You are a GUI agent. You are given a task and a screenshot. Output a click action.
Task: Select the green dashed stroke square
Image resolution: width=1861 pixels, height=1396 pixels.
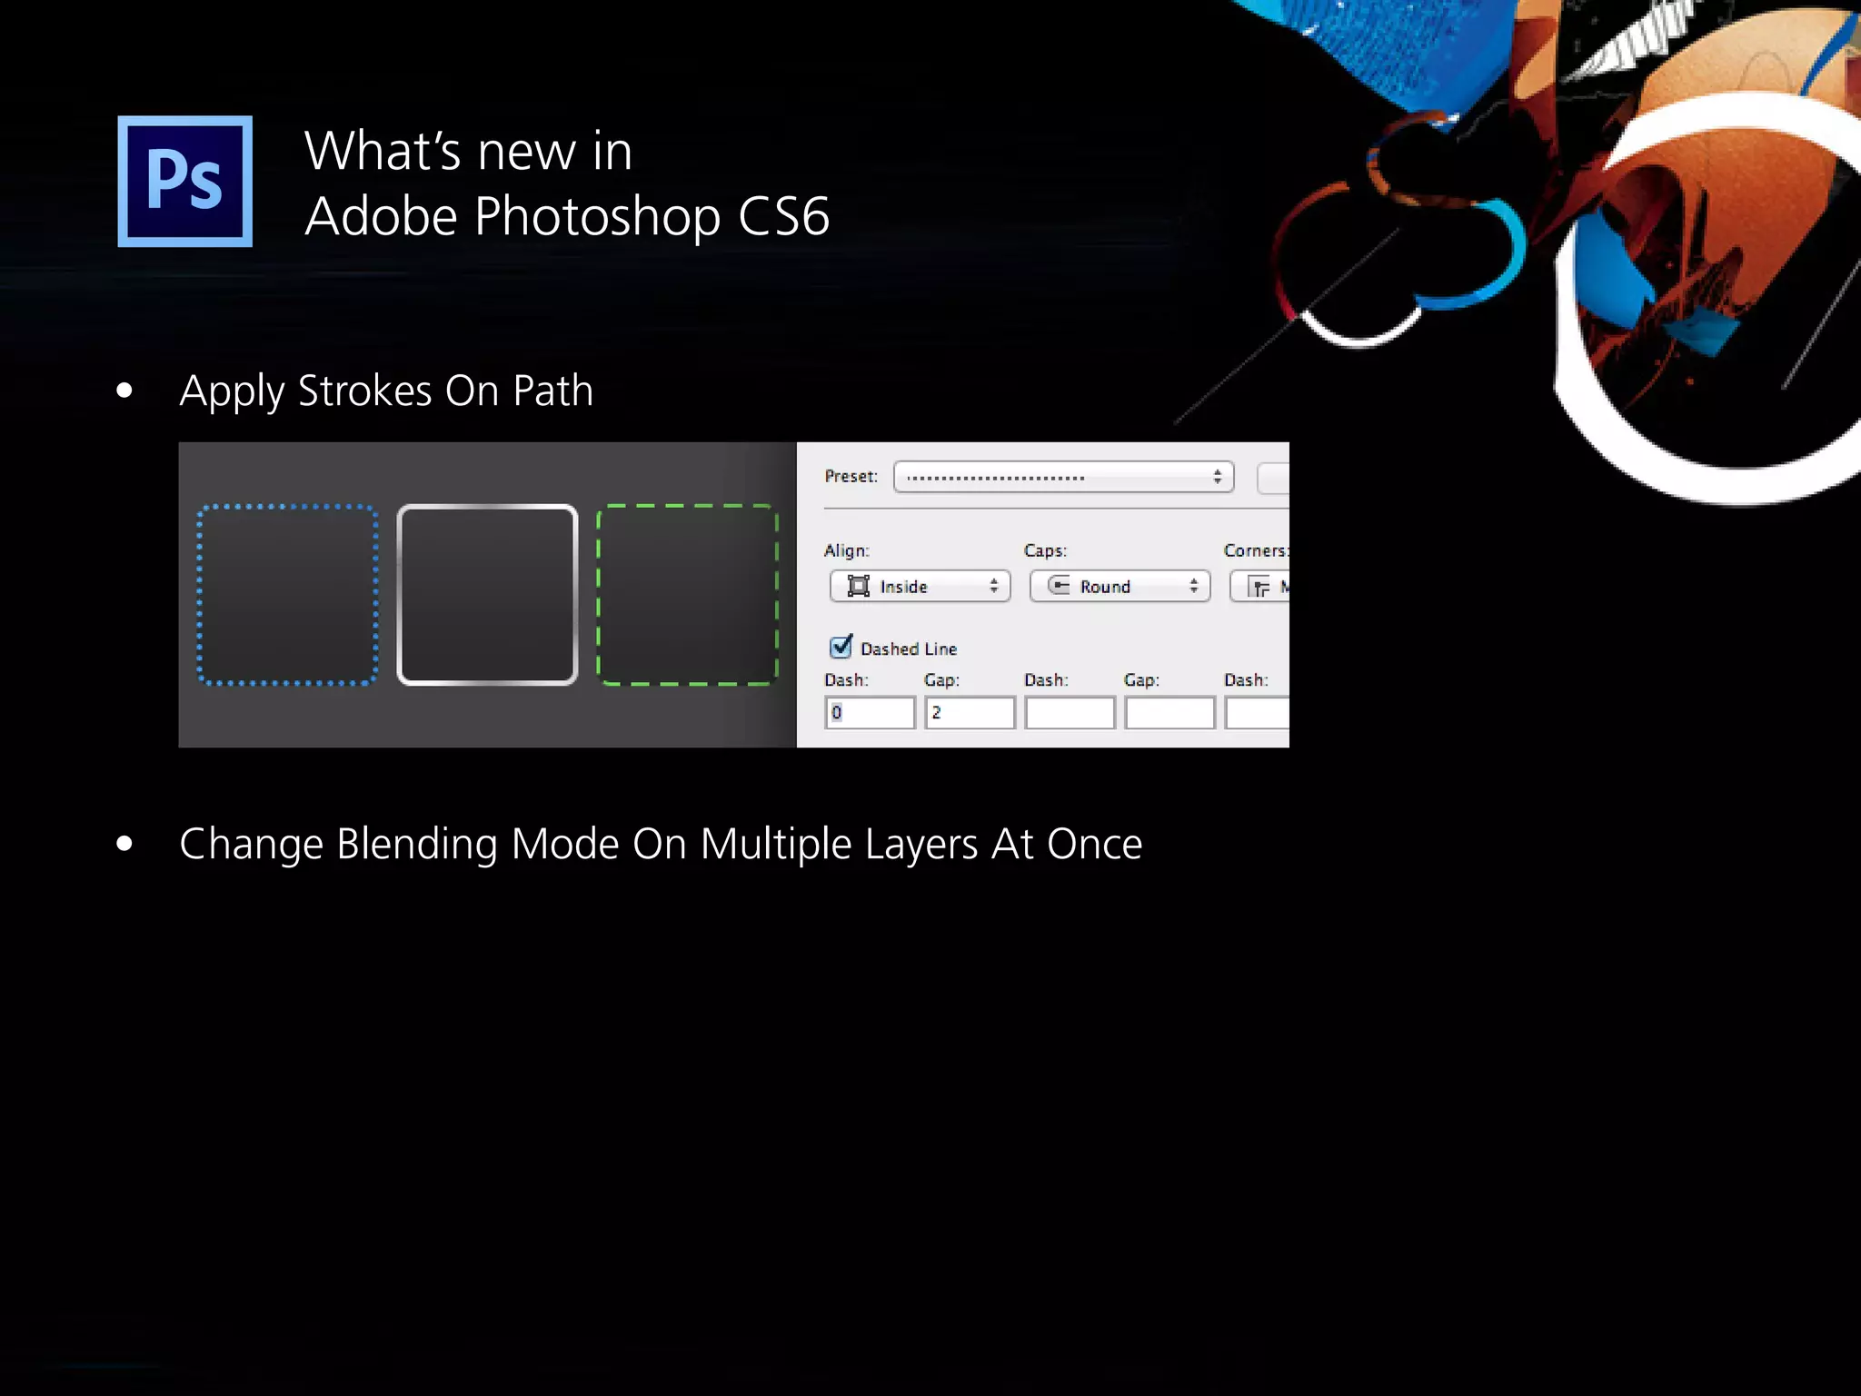(x=687, y=594)
